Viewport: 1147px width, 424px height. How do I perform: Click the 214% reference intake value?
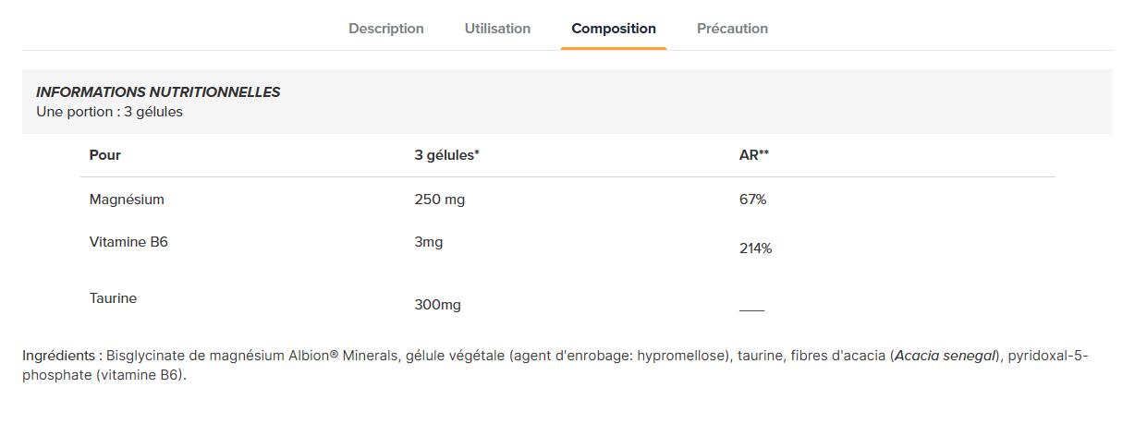pyautogui.click(x=756, y=248)
